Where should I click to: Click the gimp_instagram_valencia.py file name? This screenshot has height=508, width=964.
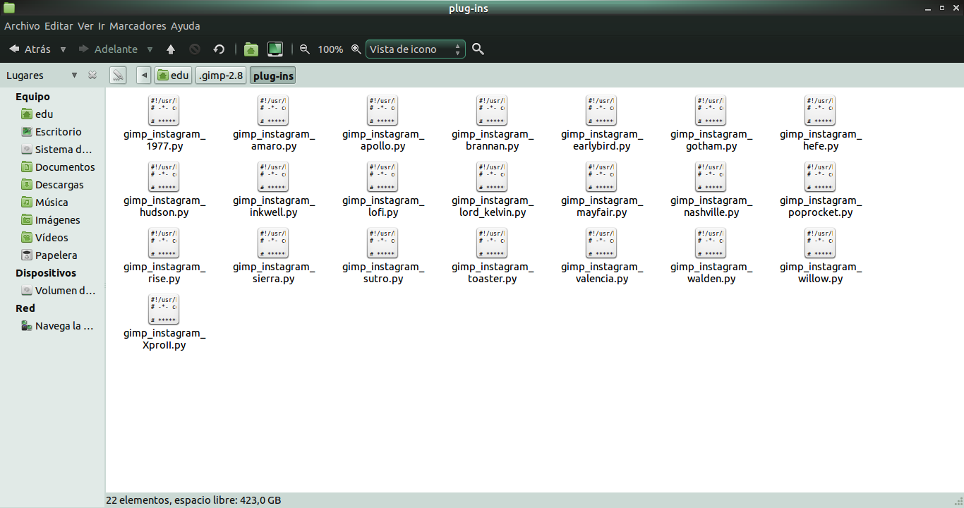pos(601,272)
